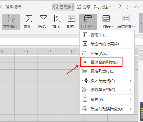This screenshot has height=122, width=143.
Task: Open the 删除单元格(C) submenu
Action: [x=107, y=89]
